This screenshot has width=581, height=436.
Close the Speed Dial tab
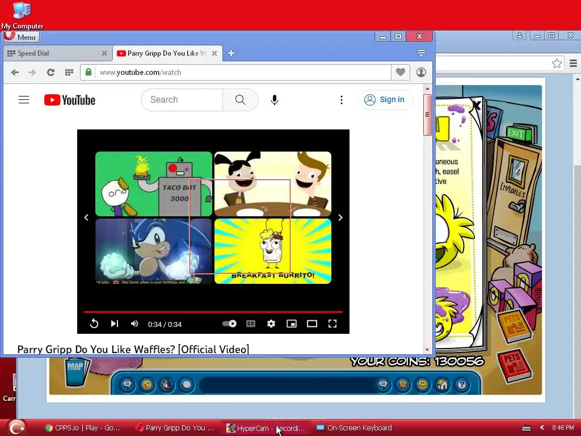(x=104, y=53)
